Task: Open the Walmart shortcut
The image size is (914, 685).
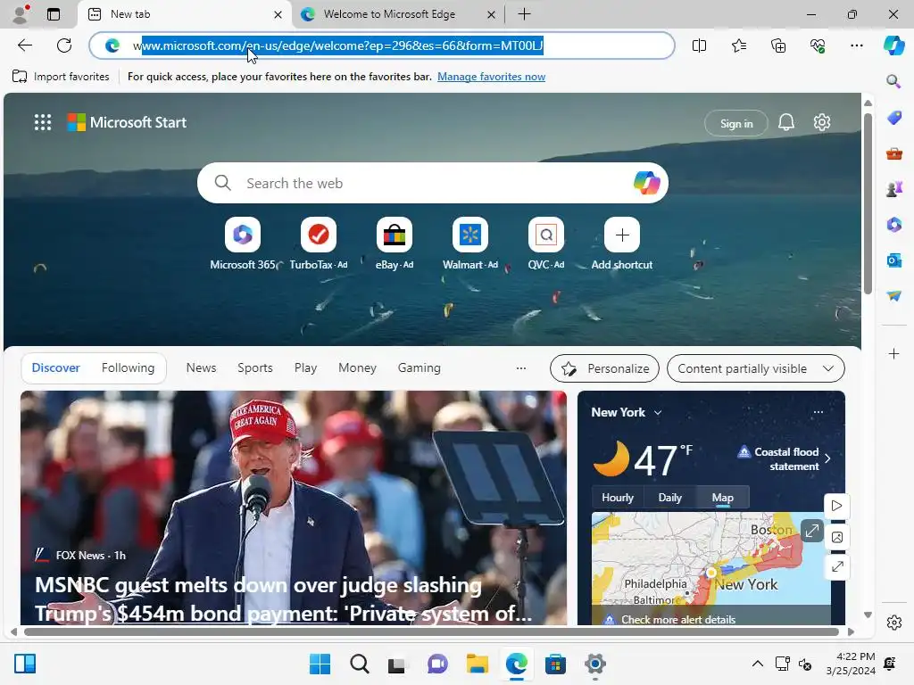Action: tap(469, 235)
